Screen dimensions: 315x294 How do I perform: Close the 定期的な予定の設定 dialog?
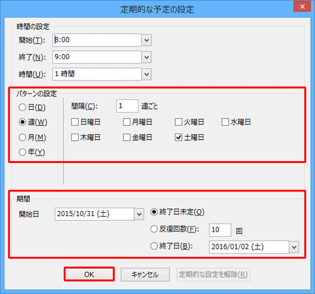[302, 6]
